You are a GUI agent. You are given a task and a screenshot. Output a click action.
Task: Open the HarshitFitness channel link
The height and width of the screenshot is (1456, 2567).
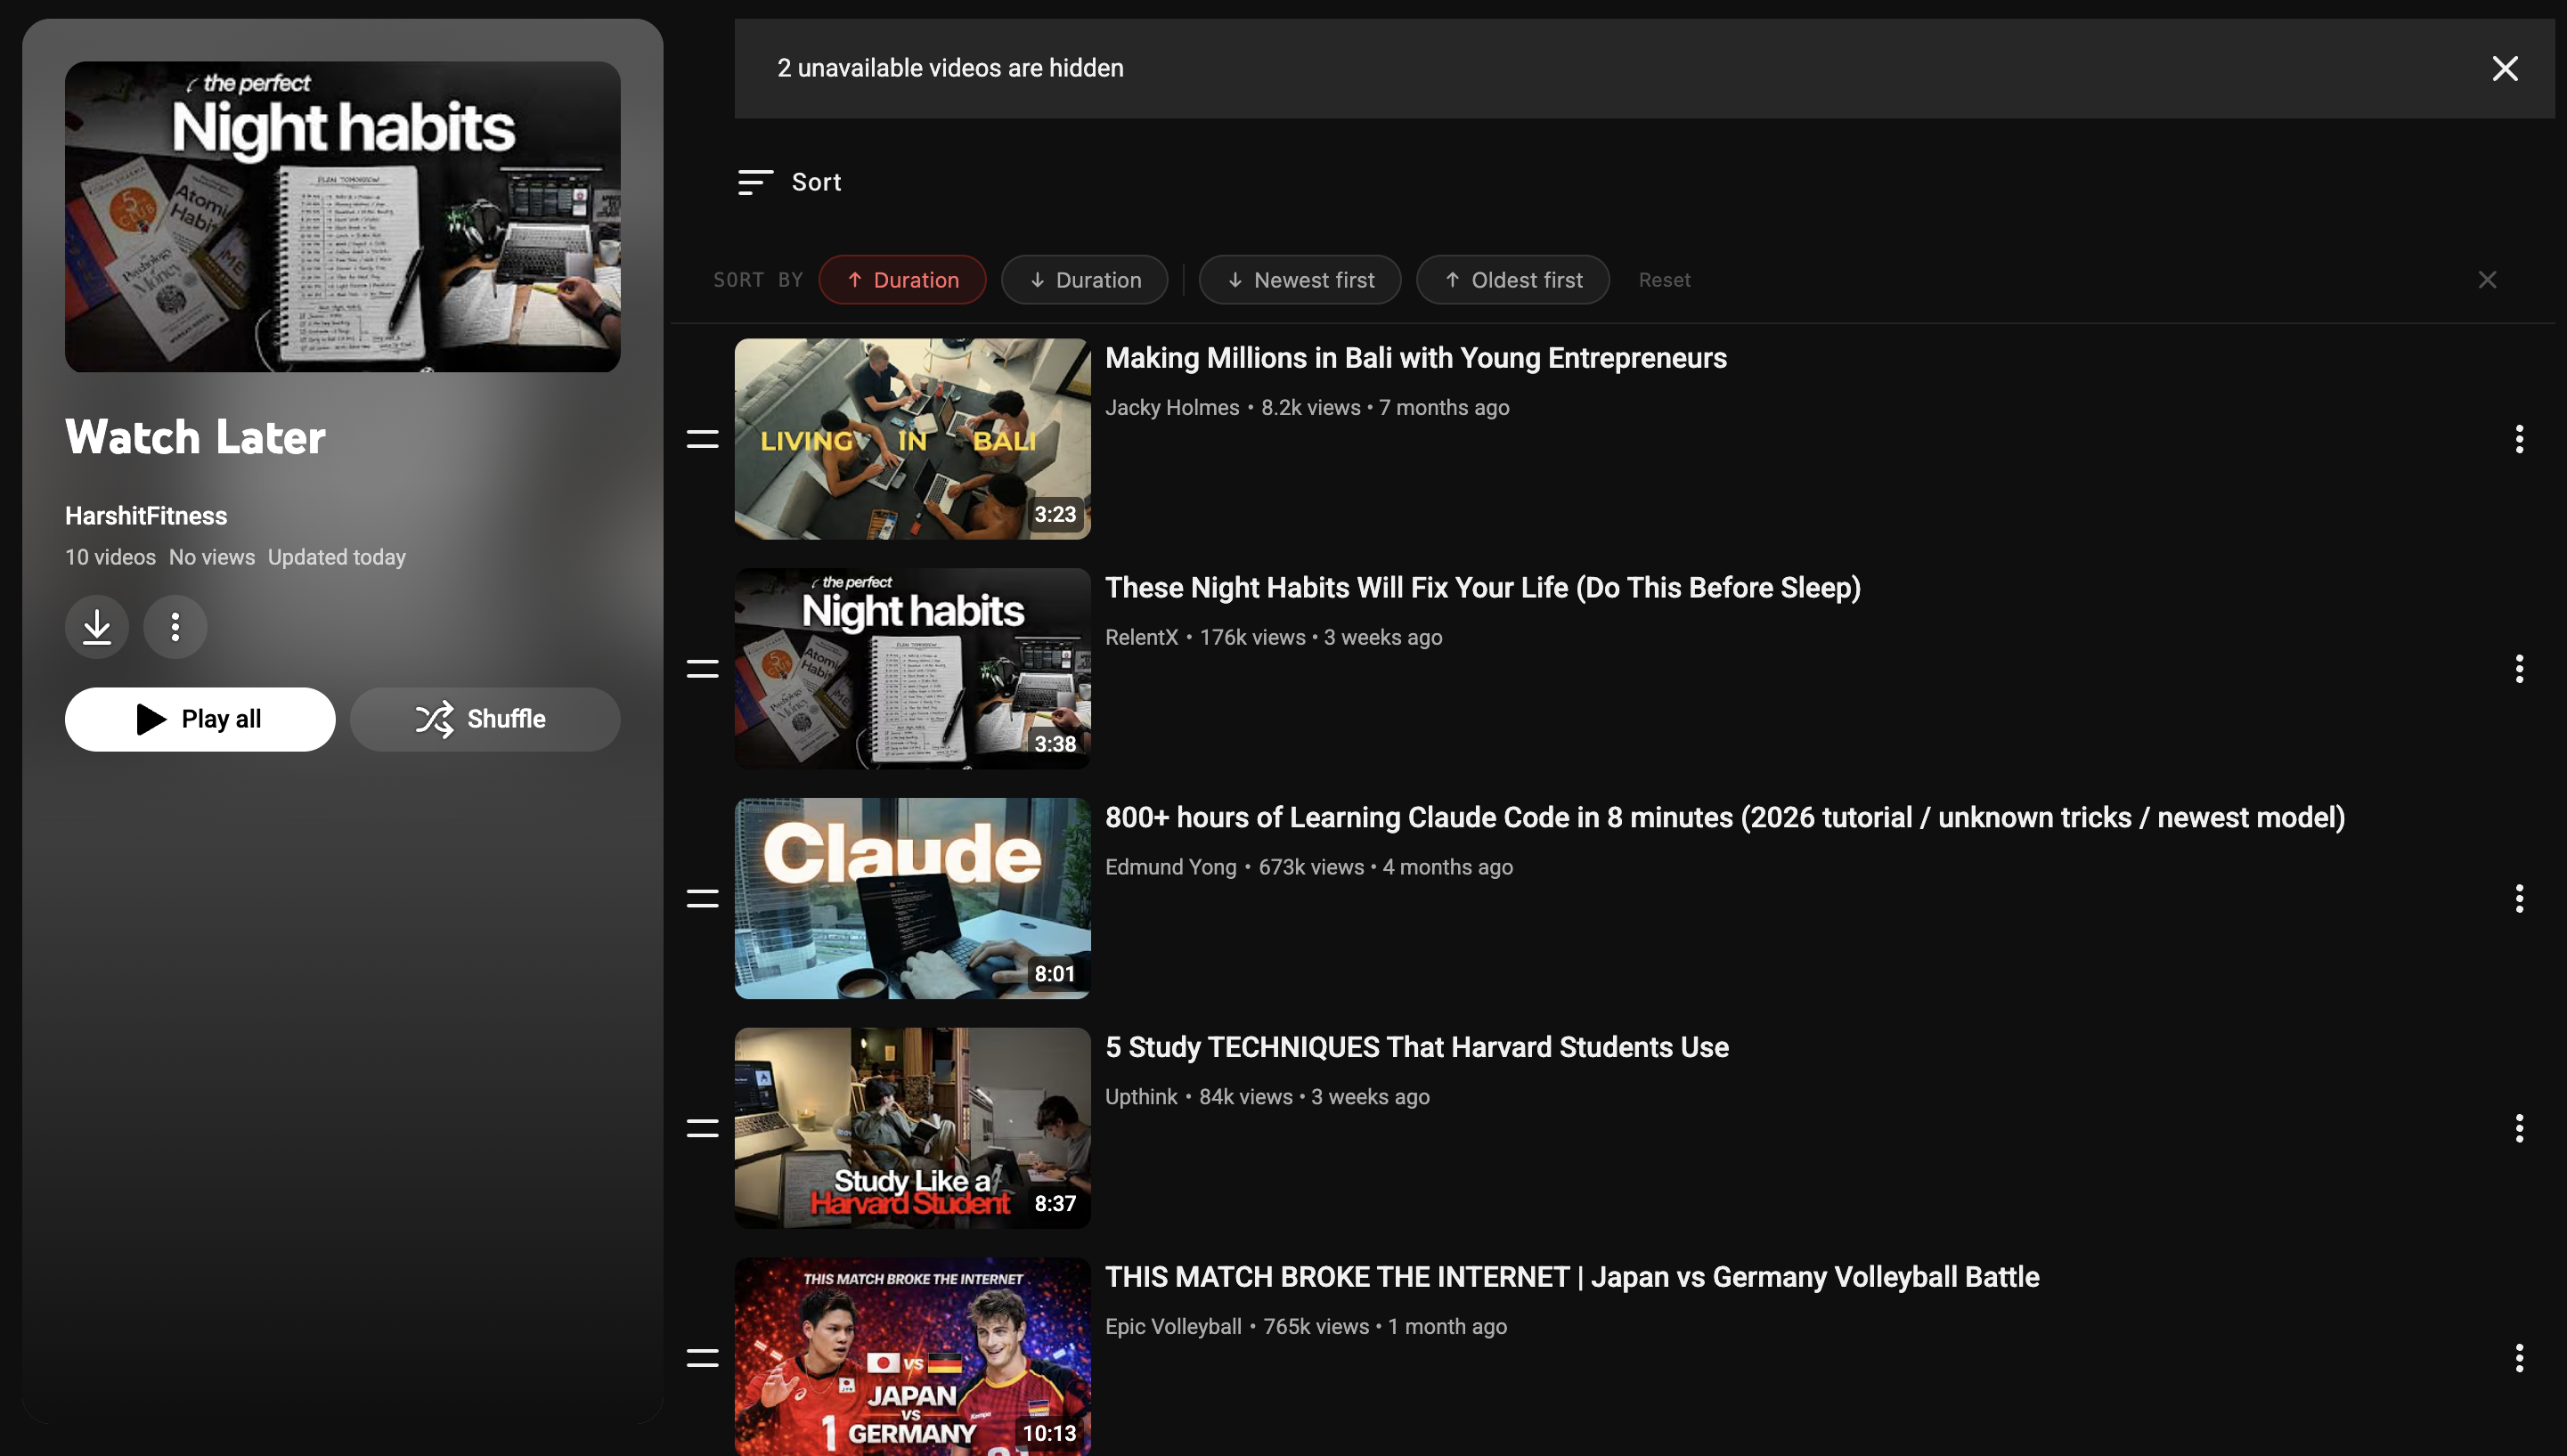145,515
